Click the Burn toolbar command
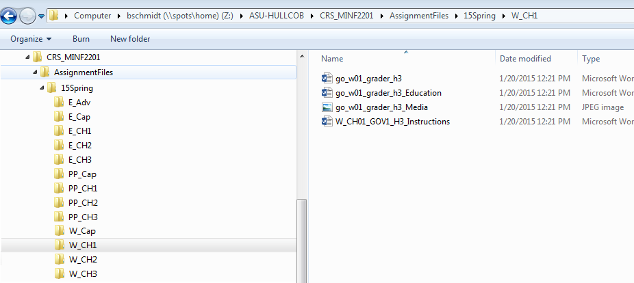This screenshot has height=283, width=634. (x=81, y=39)
